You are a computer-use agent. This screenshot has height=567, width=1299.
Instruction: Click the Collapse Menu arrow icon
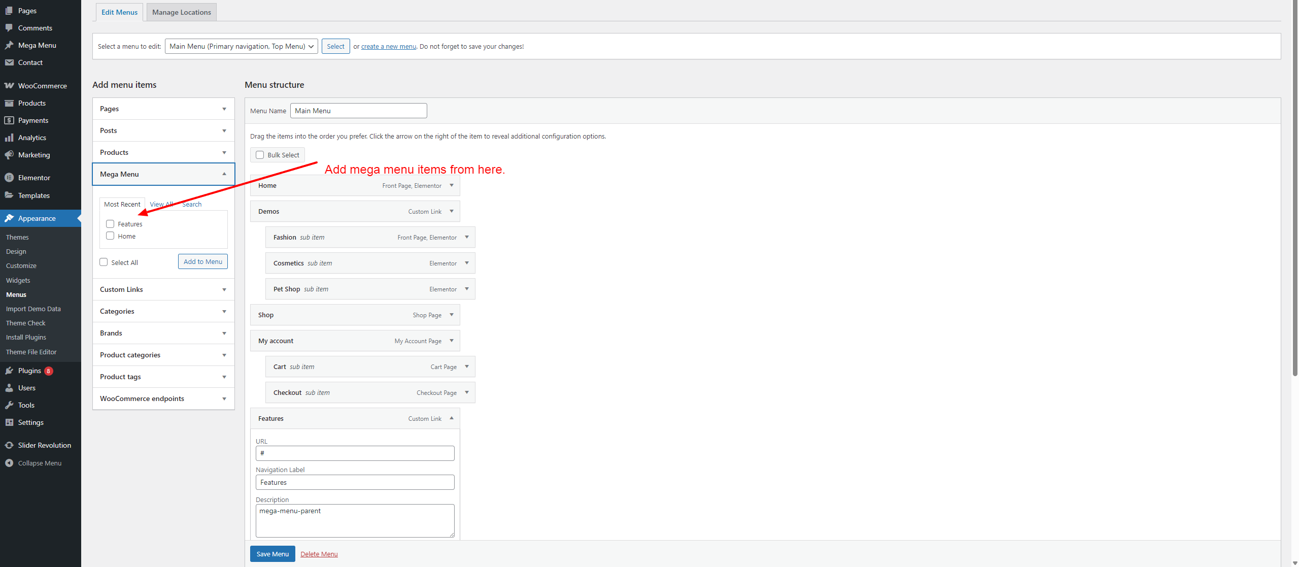coord(9,463)
